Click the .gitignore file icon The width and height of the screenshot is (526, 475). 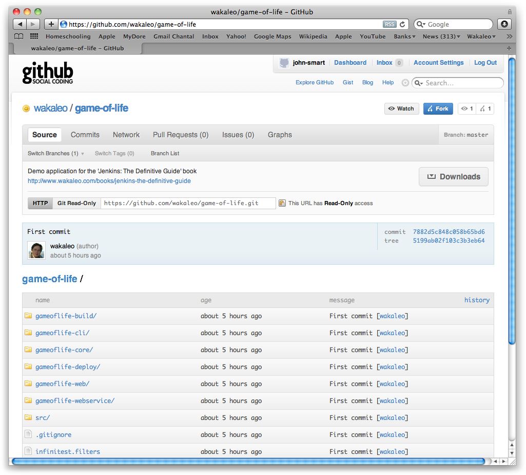(28, 434)
